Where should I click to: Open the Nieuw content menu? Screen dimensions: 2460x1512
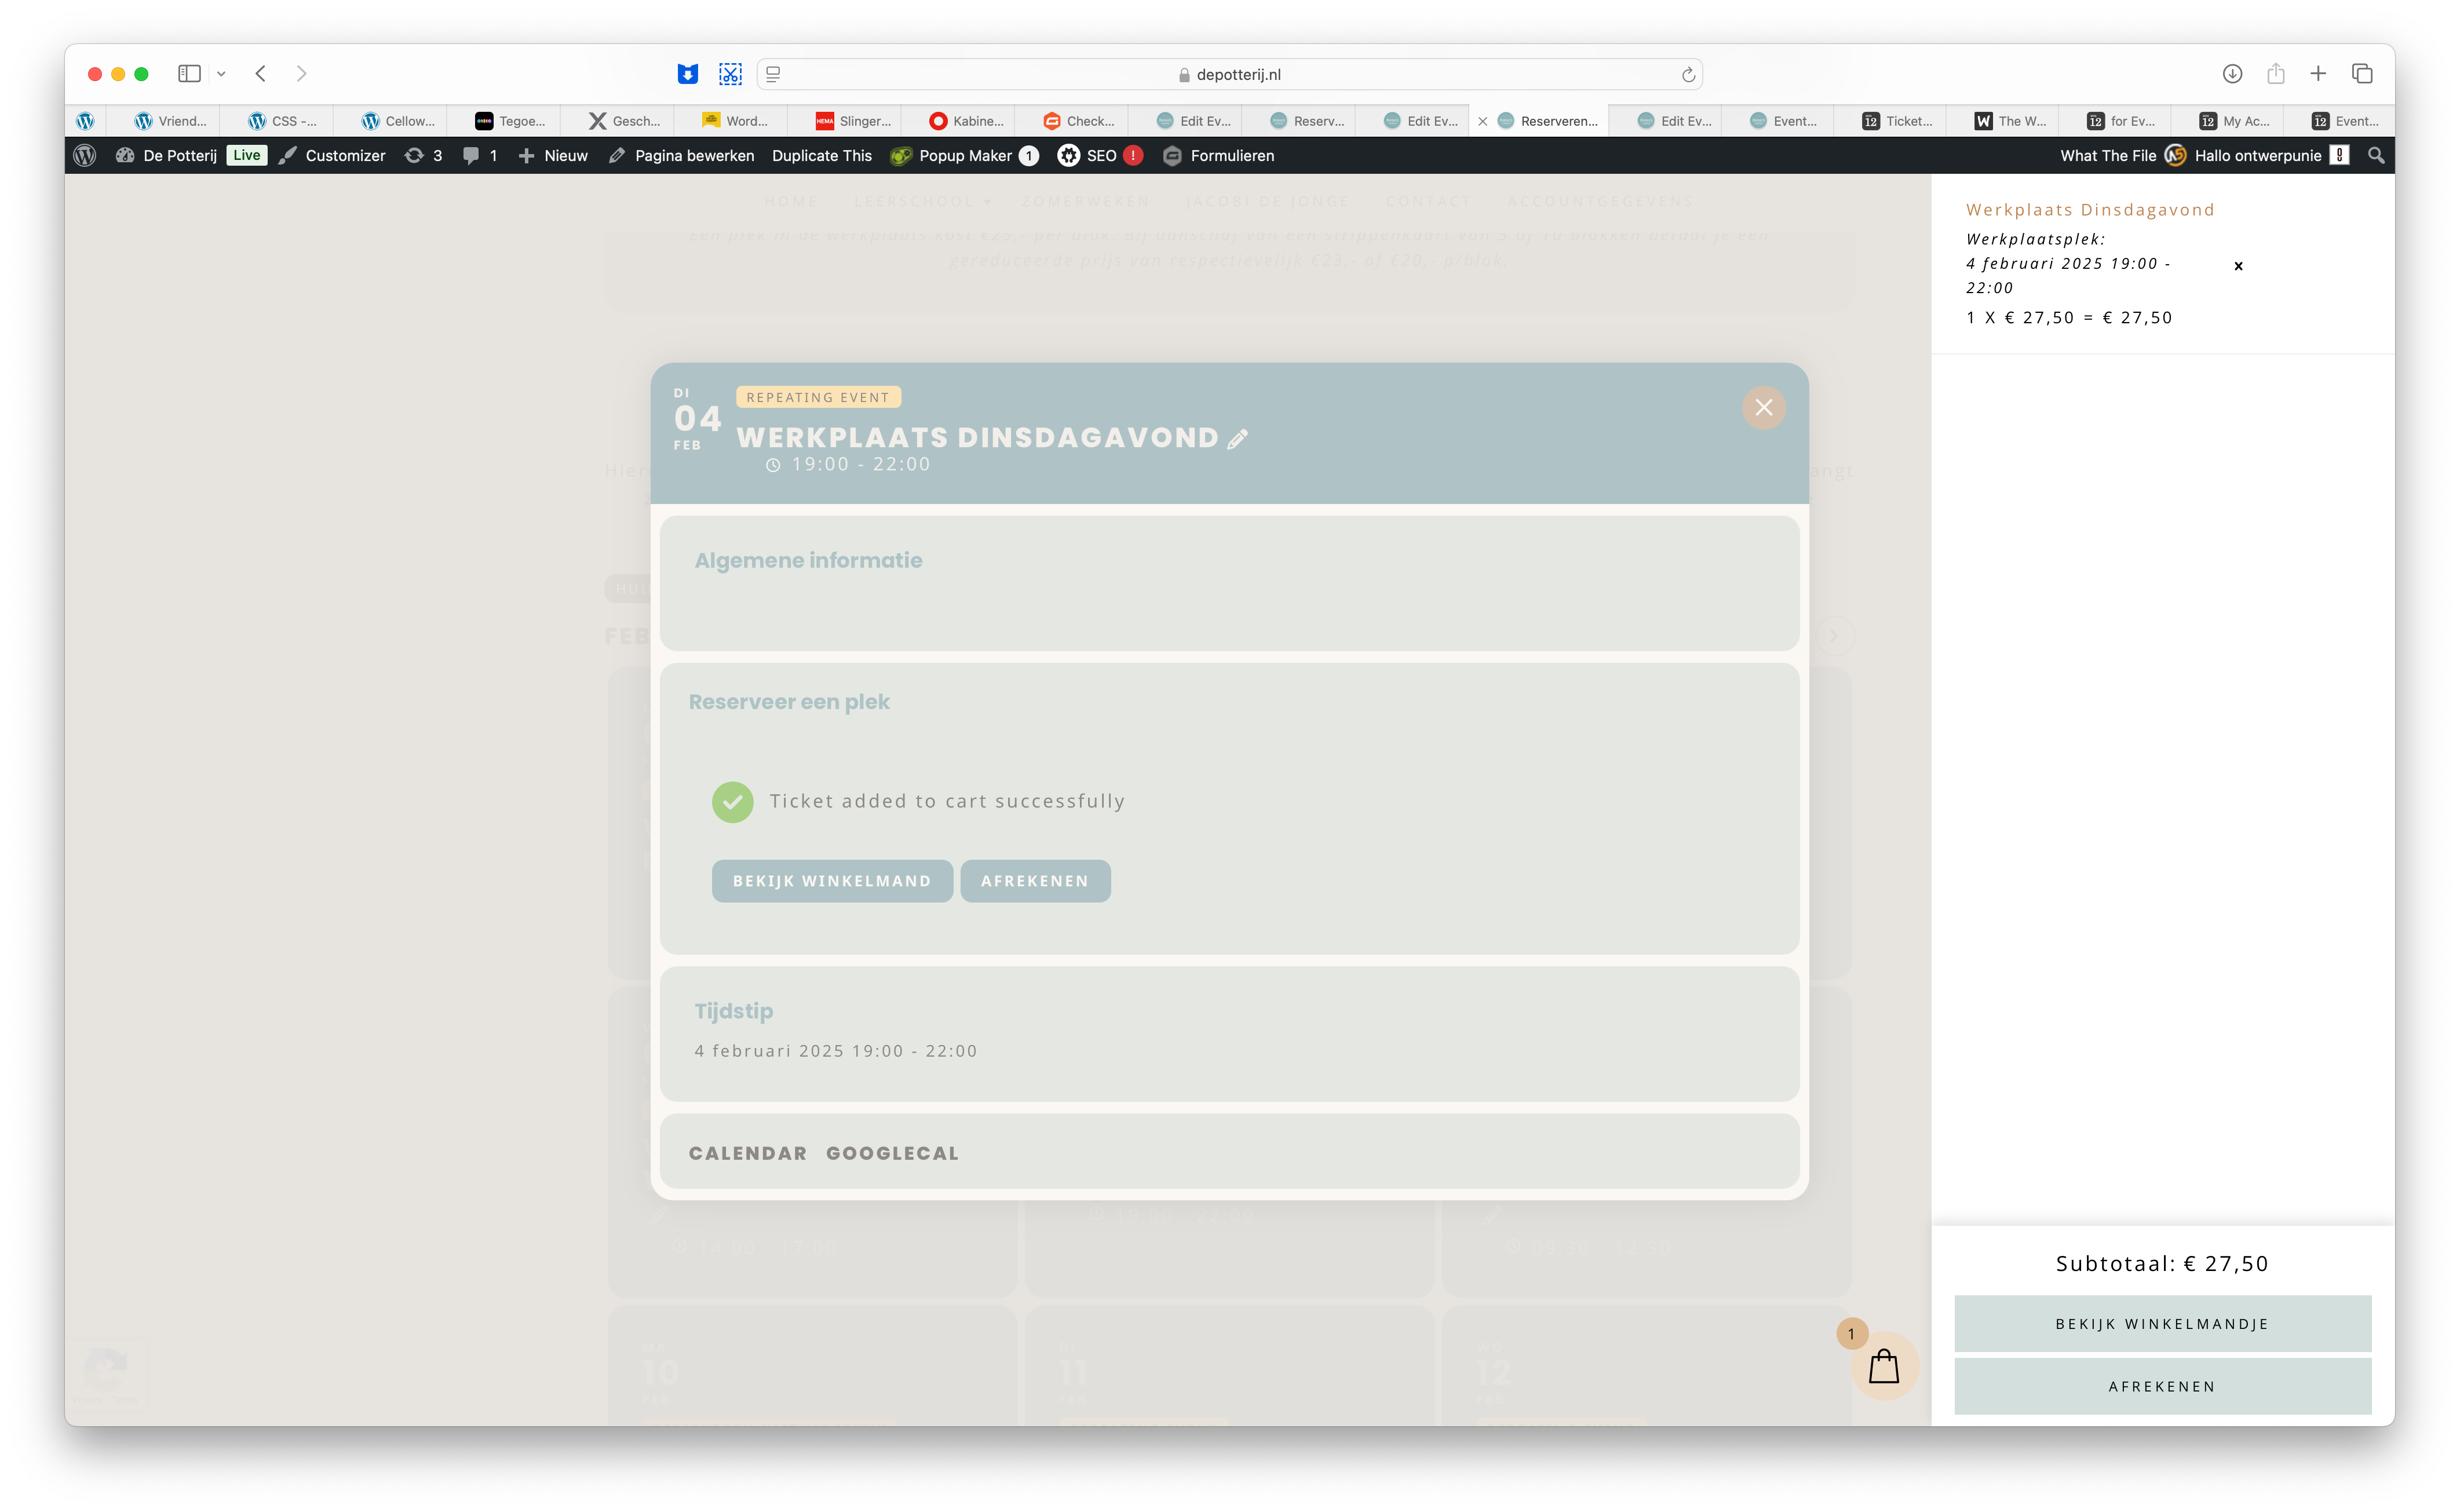[553, 155]
